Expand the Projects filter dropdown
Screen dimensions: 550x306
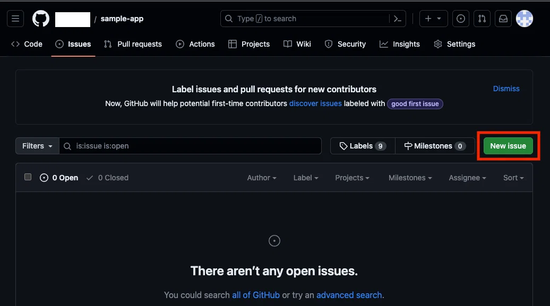click(352, 178)
